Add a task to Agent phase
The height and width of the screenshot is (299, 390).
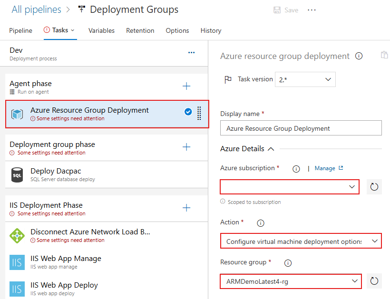click(186, 86)
